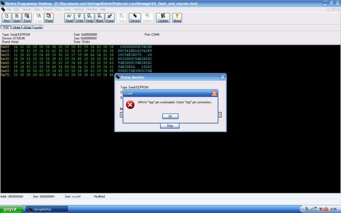Click the Write device icon
341x213 pixels.
79,18
